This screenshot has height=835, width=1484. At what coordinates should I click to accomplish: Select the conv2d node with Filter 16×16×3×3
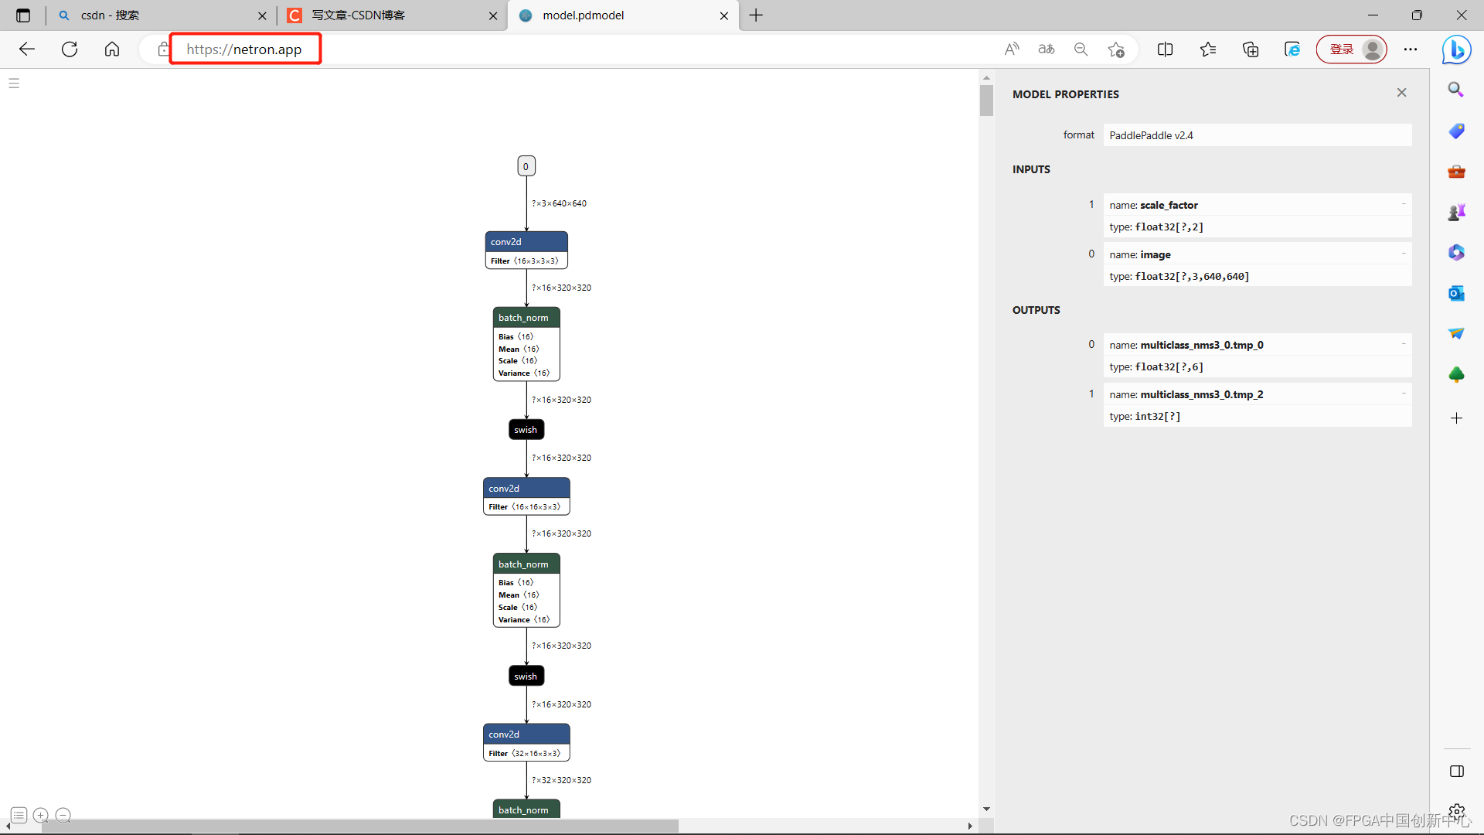[x=526, y=496]
